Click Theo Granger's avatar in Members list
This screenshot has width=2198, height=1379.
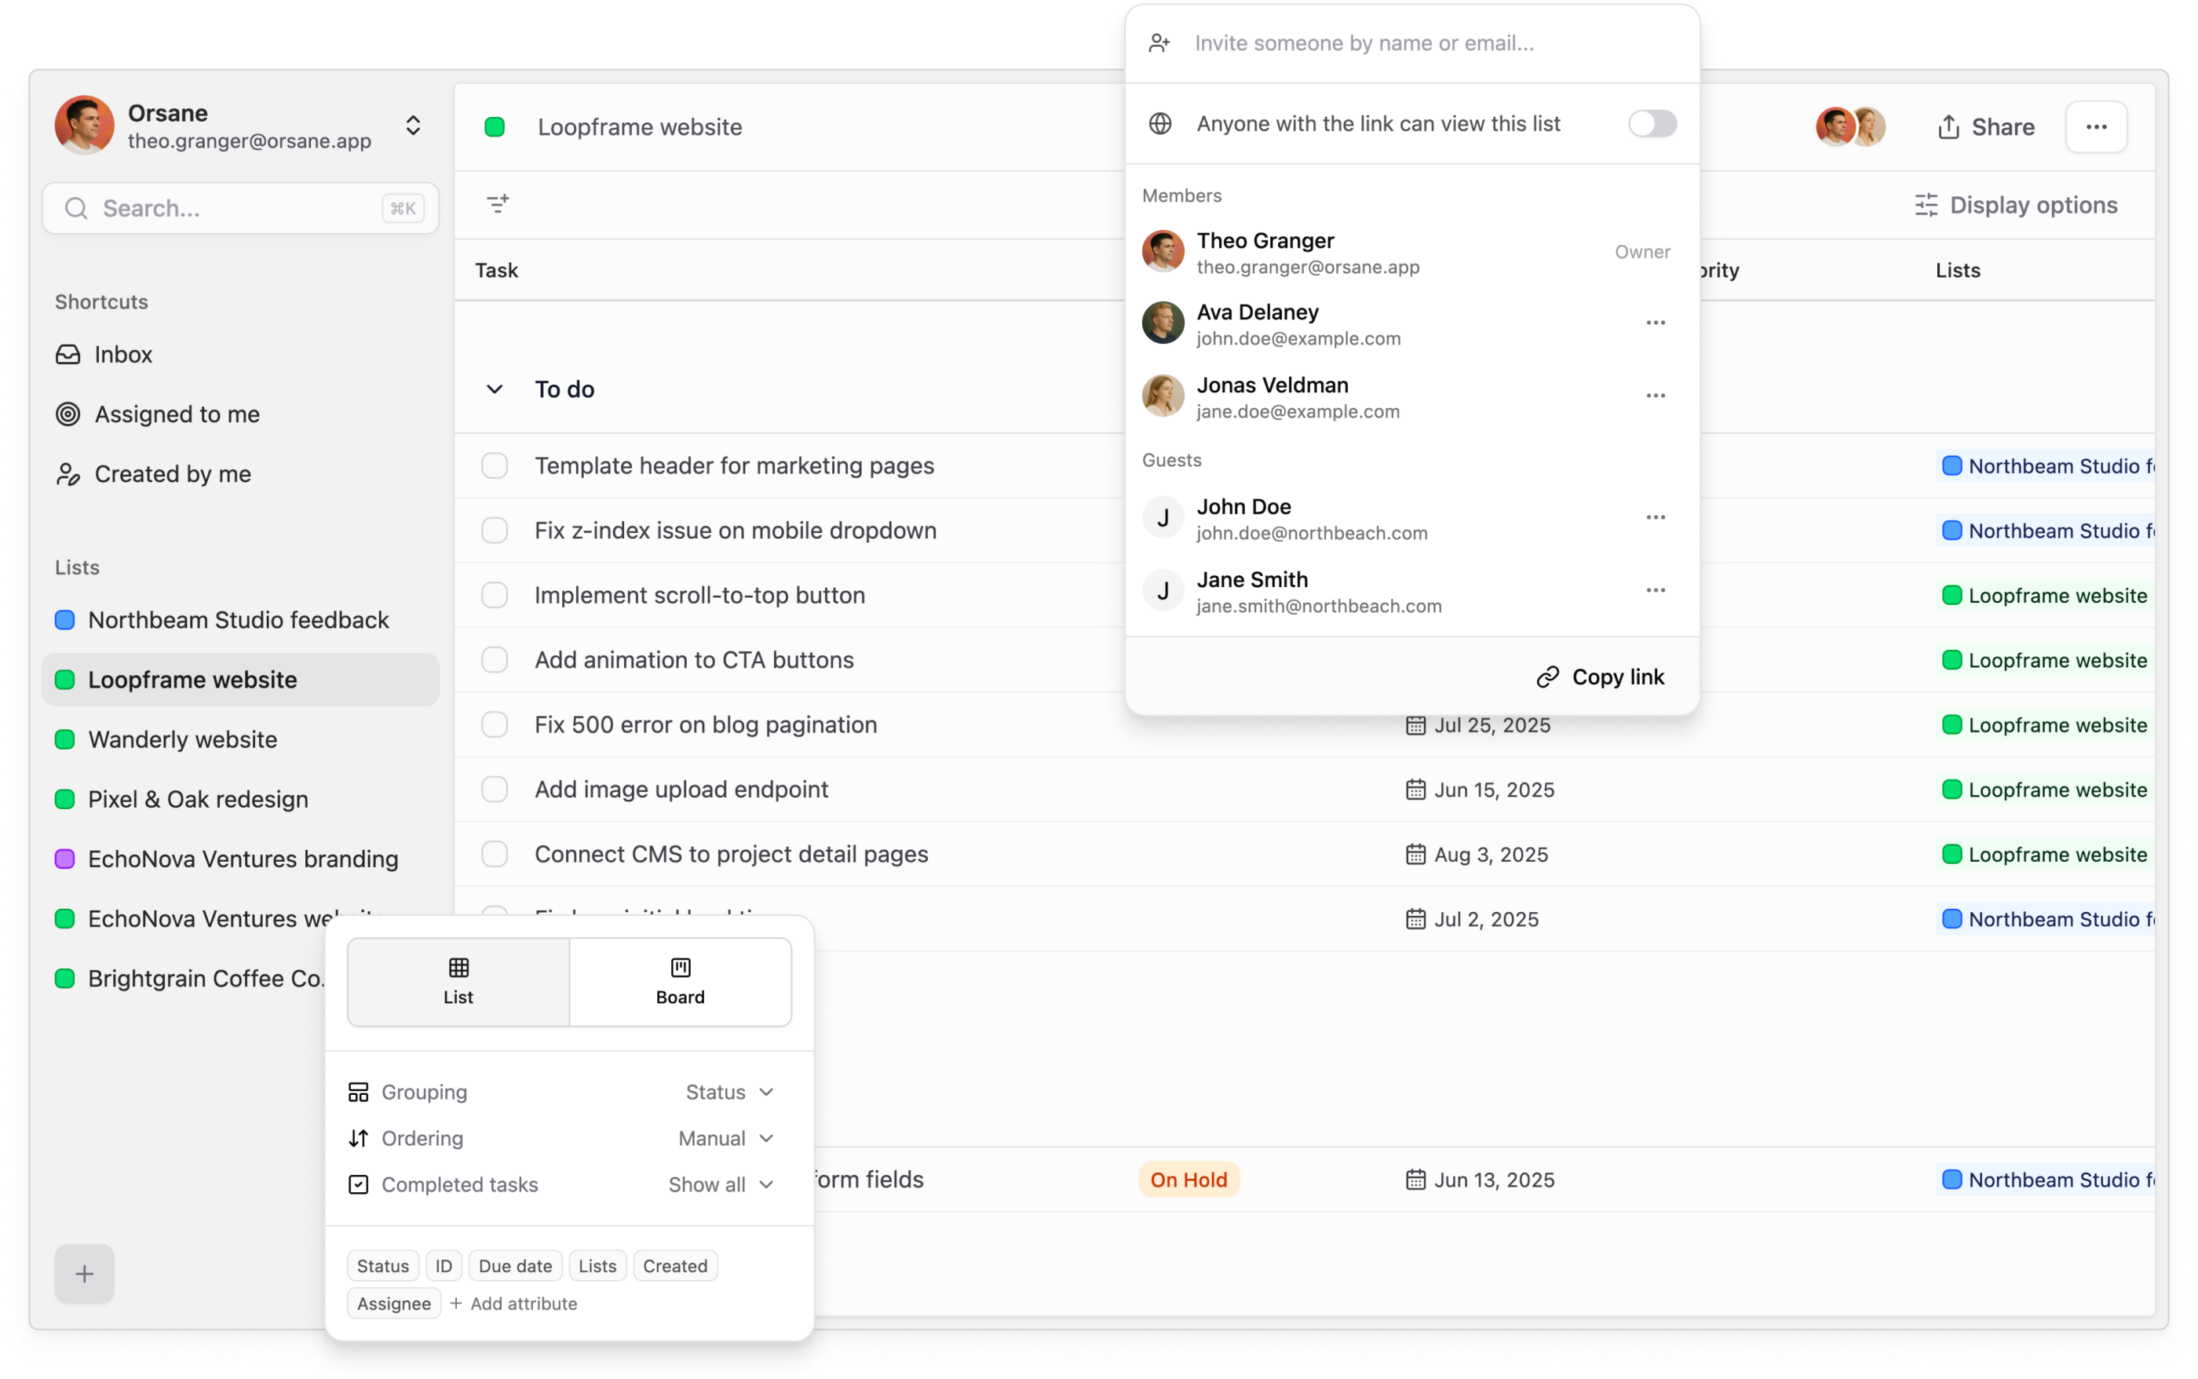(1163, 251)
